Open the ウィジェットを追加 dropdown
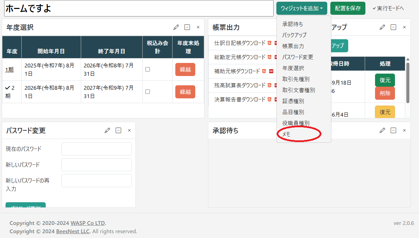 point(301,8)
